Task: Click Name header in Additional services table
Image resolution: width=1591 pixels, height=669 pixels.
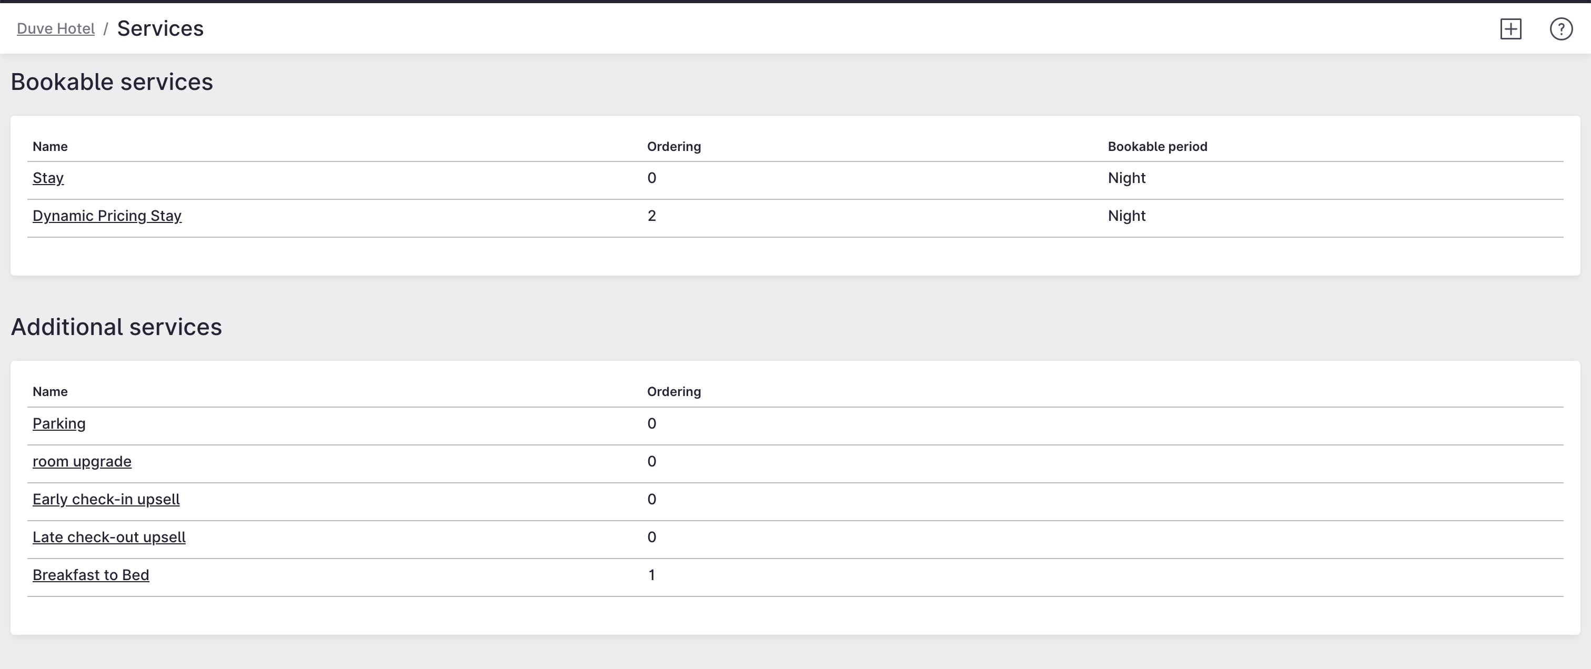Action: click(50, 391)
